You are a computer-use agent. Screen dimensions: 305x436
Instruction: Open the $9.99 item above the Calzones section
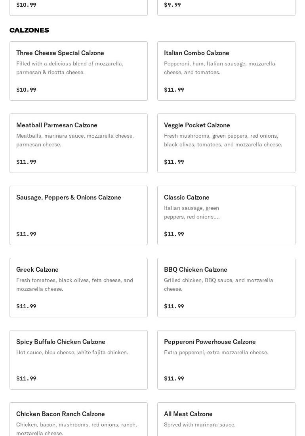click(226, 7)
